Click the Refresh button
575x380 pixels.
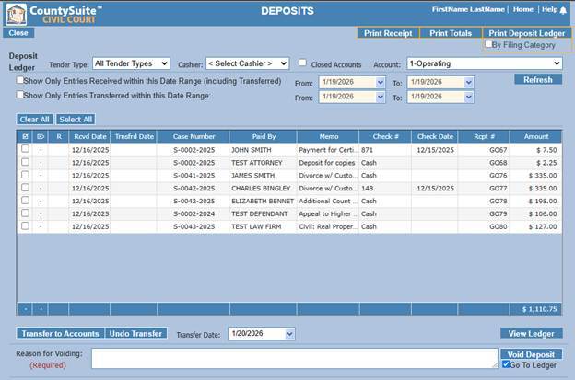pos(538,79)
